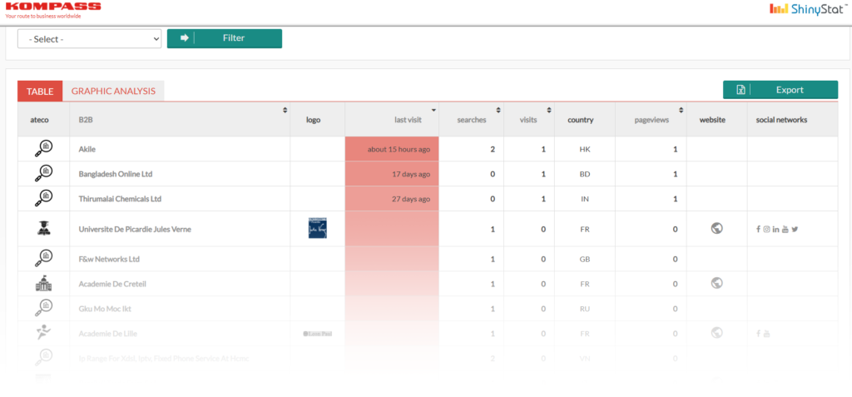Sort table by the last visit column
The image size is (852, 397).
pyautogui.click(x=433, y=110)
